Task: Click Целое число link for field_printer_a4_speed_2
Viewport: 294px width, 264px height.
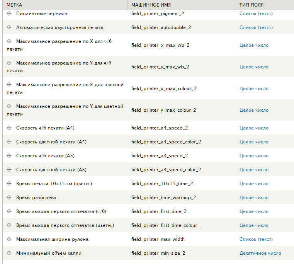Action: (x=254, y=128)
